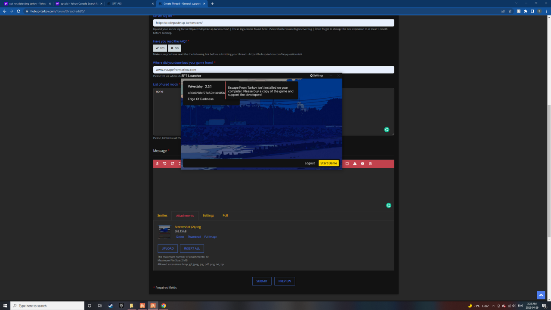This screenshot has height=310, width=551.
Task: Switch to 'spt not detecting tarkov' browser tab
Action: coord(27,3)
